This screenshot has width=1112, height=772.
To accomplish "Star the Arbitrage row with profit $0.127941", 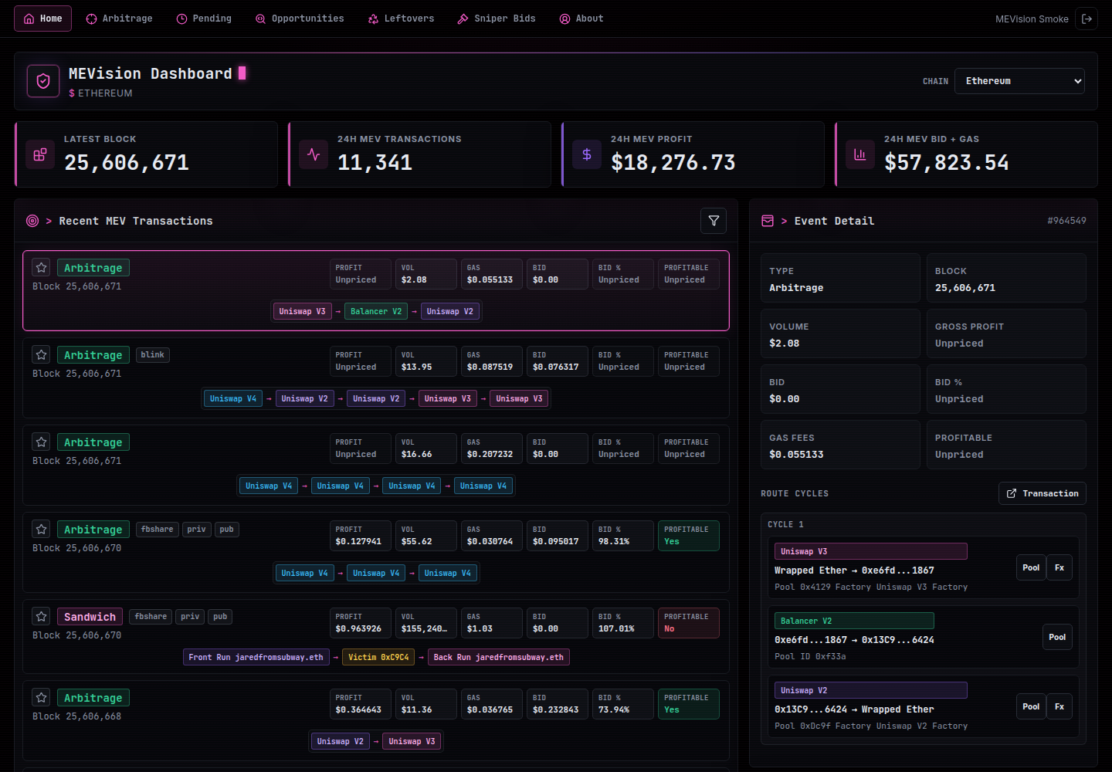I will 42,529.
